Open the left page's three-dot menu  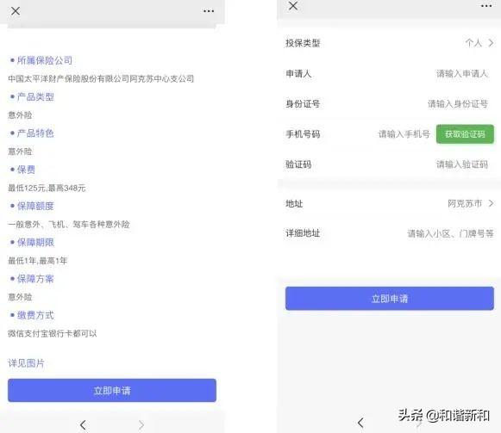coord(209,11)
